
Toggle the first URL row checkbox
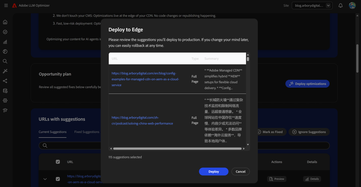[58, 179]
